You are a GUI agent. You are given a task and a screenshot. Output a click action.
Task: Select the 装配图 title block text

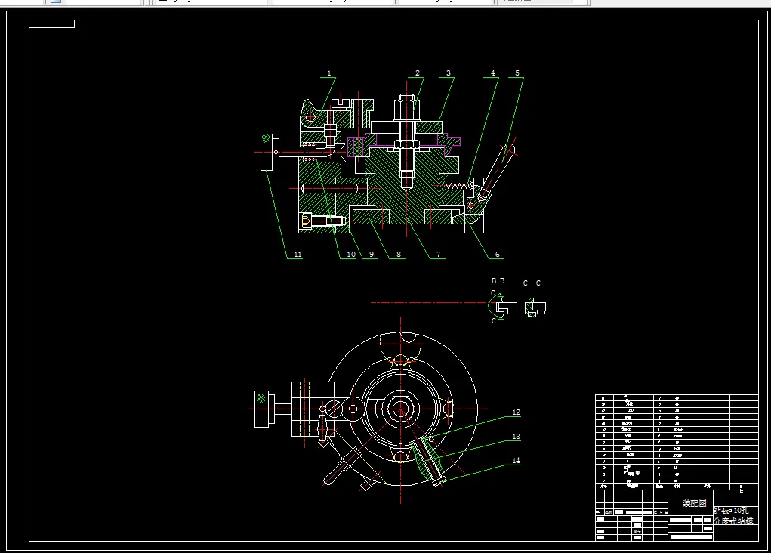[x=694, y=503]
